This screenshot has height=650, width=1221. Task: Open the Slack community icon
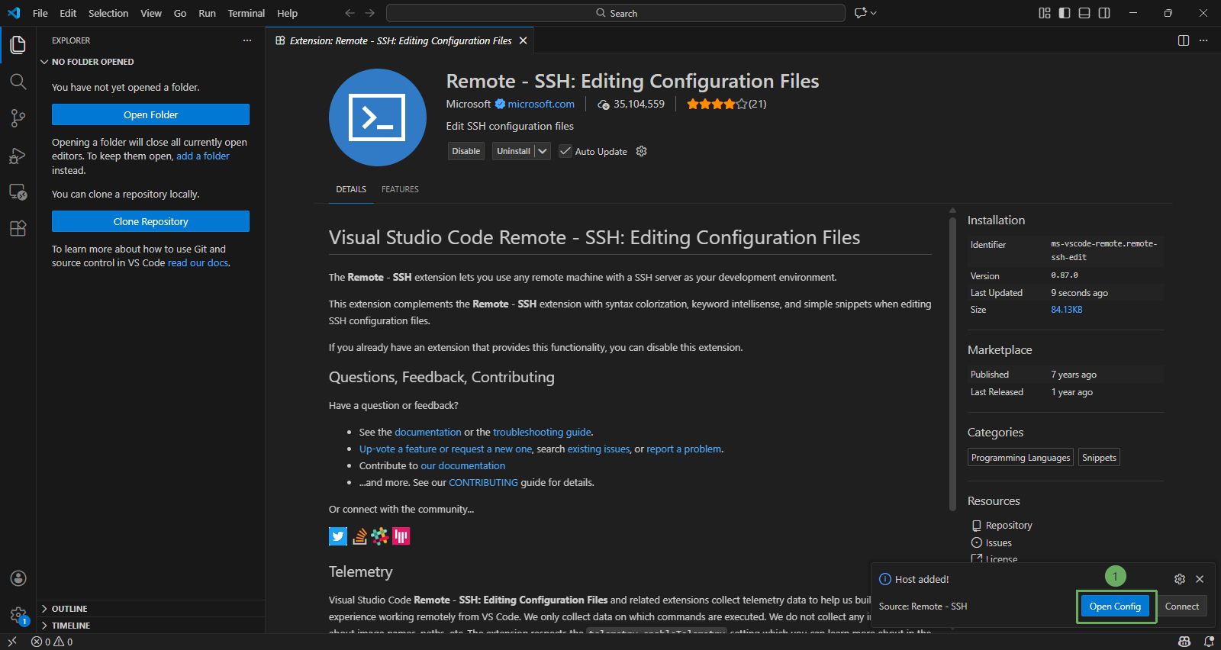(380, 536)
